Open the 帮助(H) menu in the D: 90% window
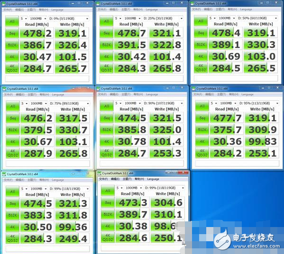The width and height of the screenshot is (284, 254). tap(138, 94)
